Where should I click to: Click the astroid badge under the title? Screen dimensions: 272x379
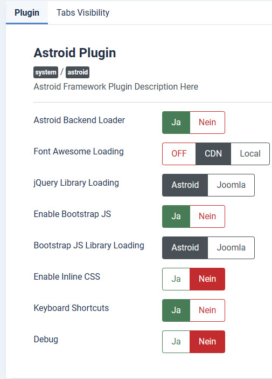[x=78, y=72]
